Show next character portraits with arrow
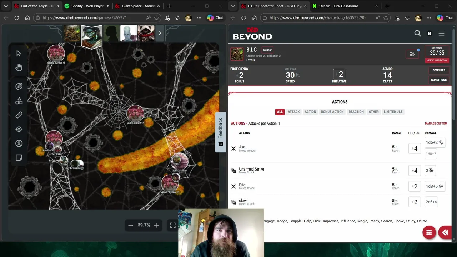The width and height of the screenshot is (457, 257). coord(160,33)
